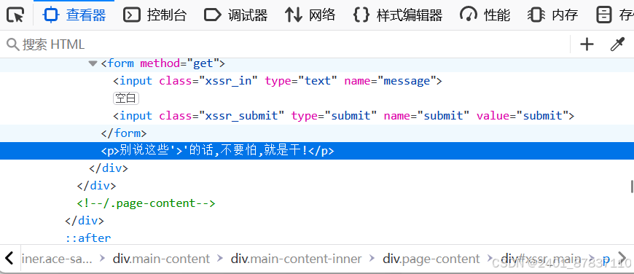The image size is (634, 274).
Task: Select the ::after pseudo-element row
Action: (88, 238)
